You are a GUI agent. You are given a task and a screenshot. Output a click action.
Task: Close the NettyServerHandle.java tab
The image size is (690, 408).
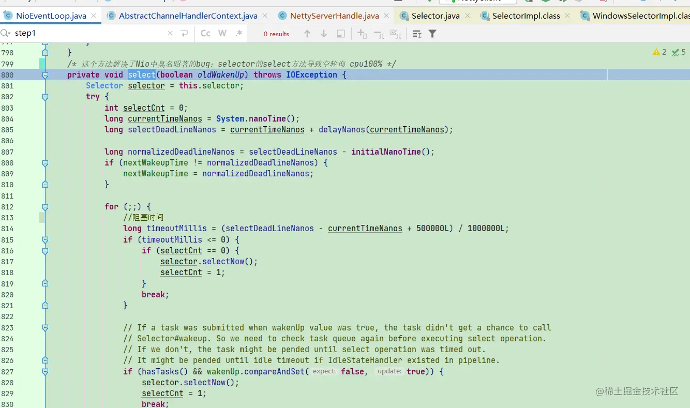tap(386, 16)
